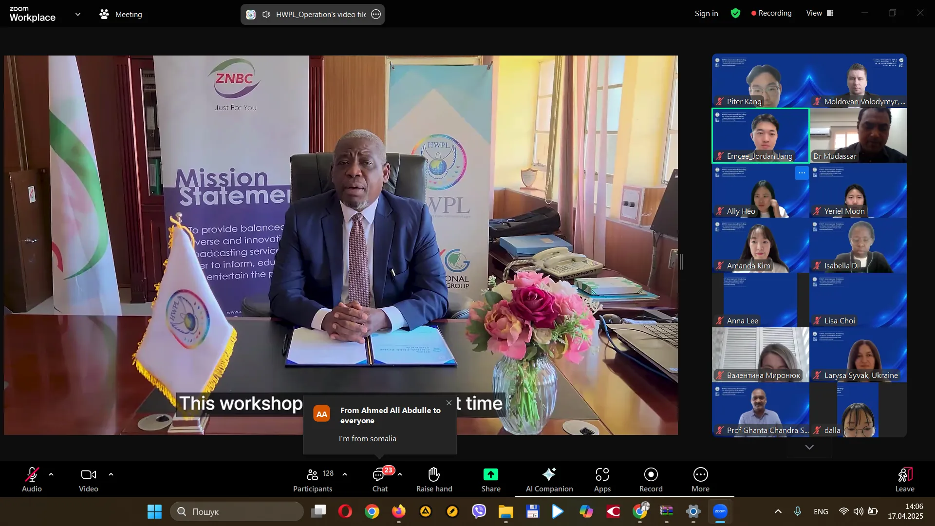935x526 pixels.
Task: Open Google Chrome from taskbar
Action: click(x=372, y=511)
